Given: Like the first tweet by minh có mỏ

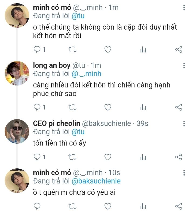Looking at the screenshot, I should [108, 50].
